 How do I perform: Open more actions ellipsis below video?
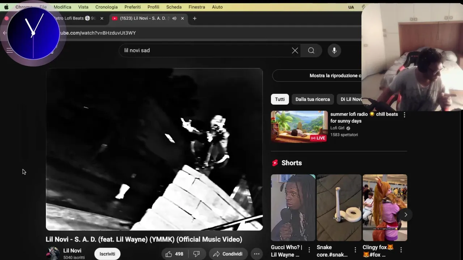tap(256, 254)
